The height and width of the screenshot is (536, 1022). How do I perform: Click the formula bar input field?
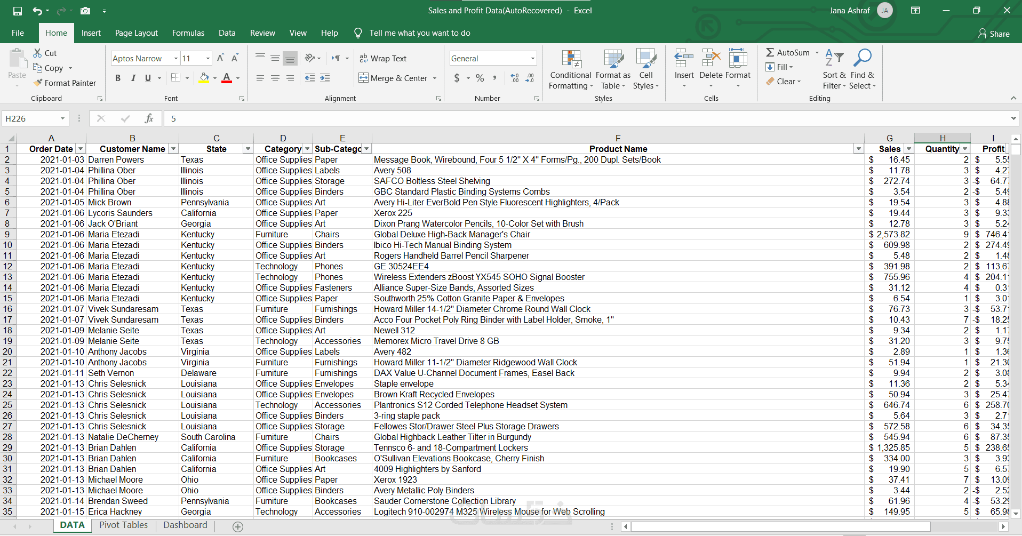click(x=586, y=118)
